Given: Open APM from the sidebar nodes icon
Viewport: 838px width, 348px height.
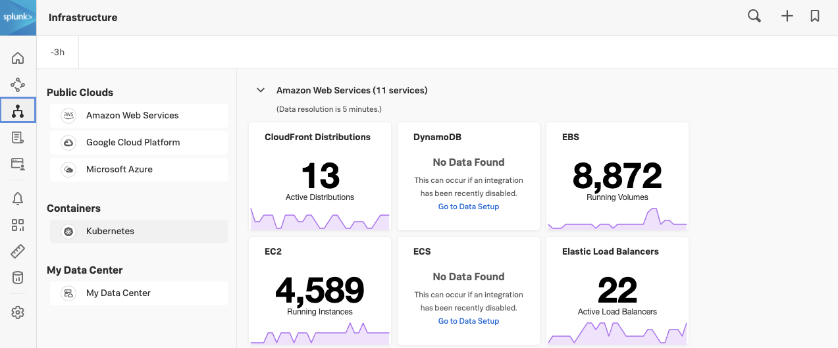Looking at the screenshot, I should pyautogui.click(x=18, y=85).
